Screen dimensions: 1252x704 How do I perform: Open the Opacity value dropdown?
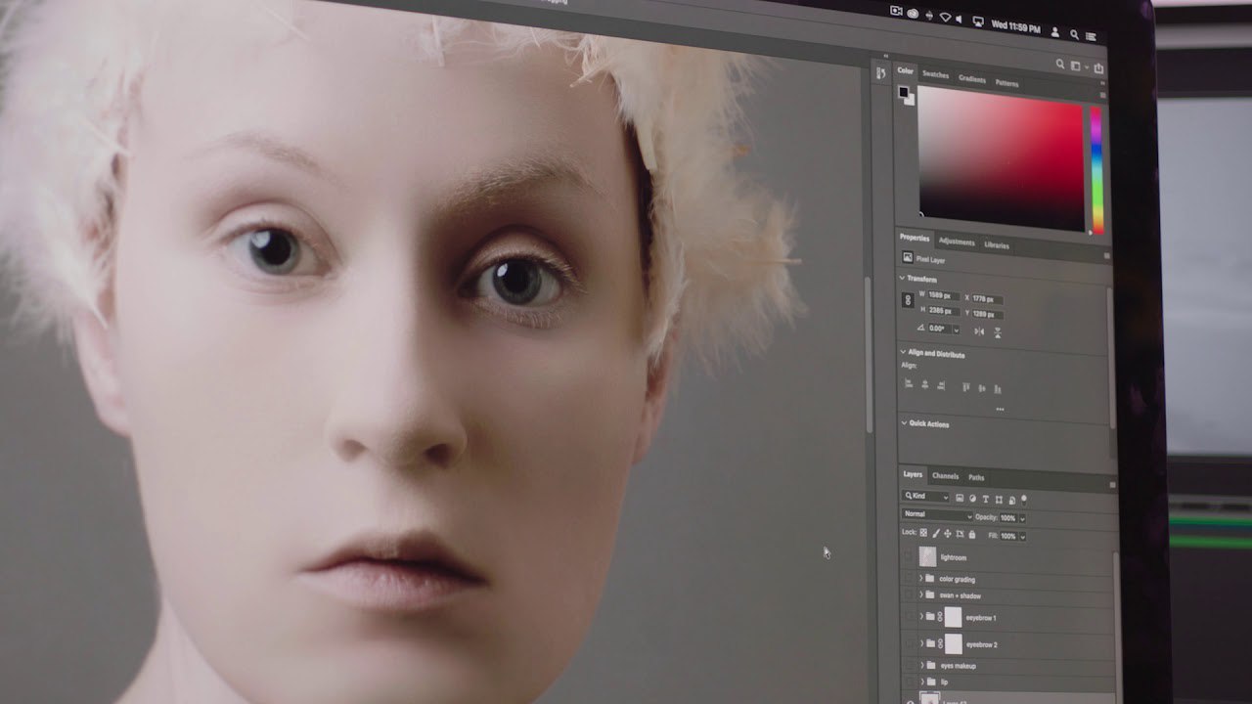point(1022,518)
